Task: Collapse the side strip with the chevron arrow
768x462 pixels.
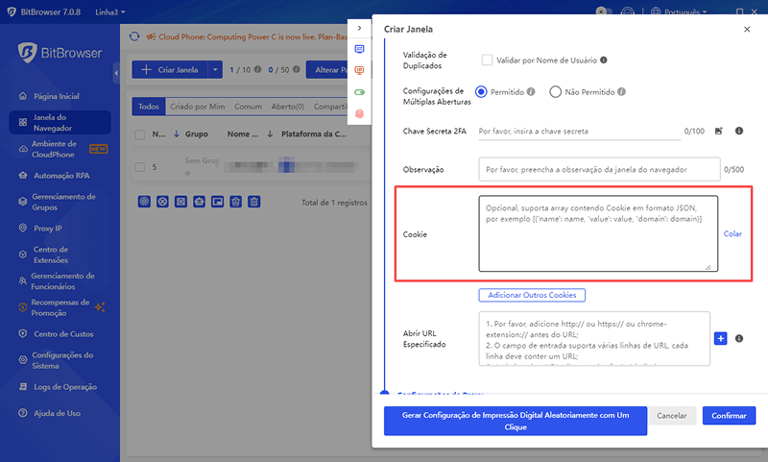Action: point(359,28)
